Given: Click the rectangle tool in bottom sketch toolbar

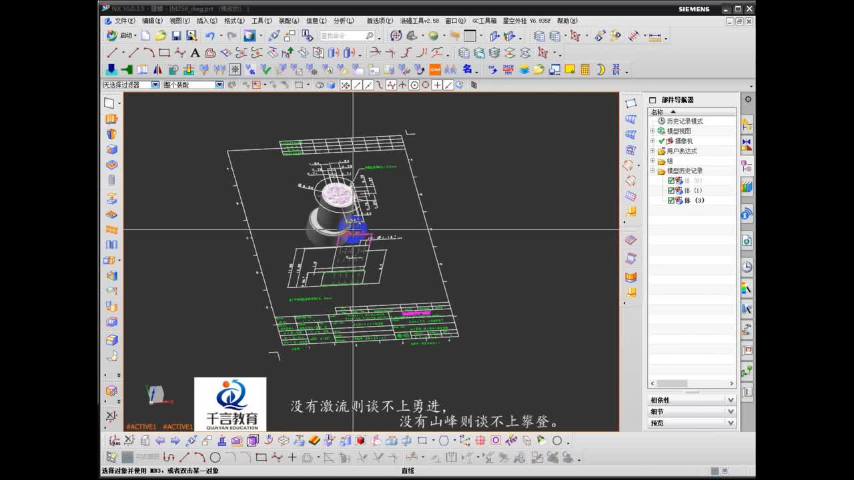Looking at the screenshot, I should pos(261,457).
